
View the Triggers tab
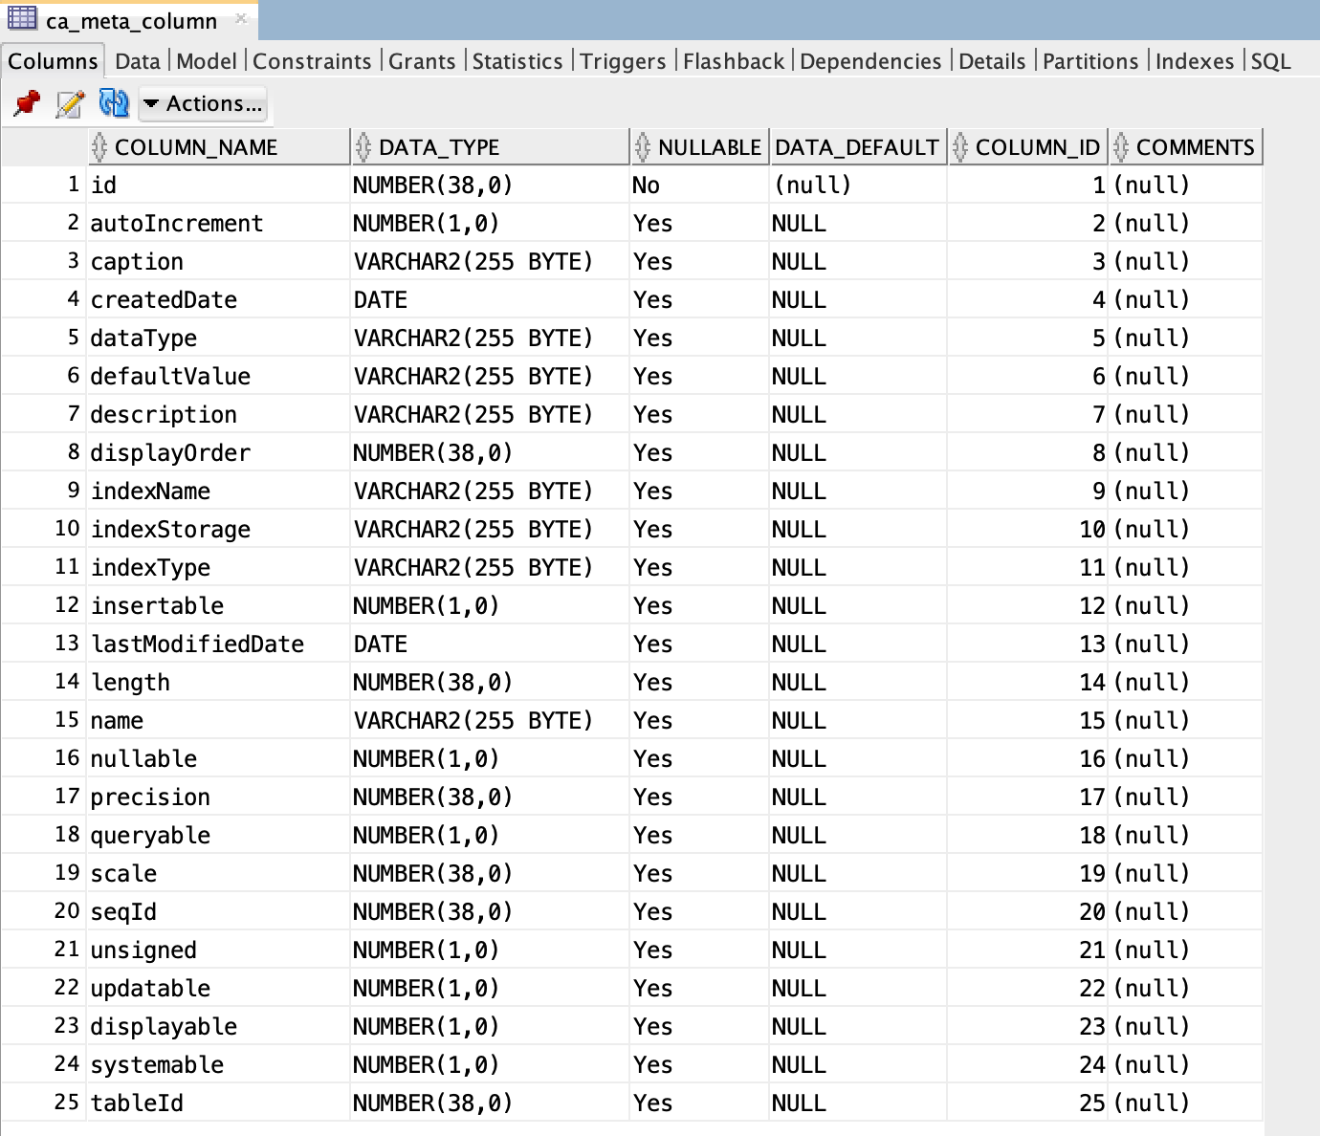[x=622, y=61]
